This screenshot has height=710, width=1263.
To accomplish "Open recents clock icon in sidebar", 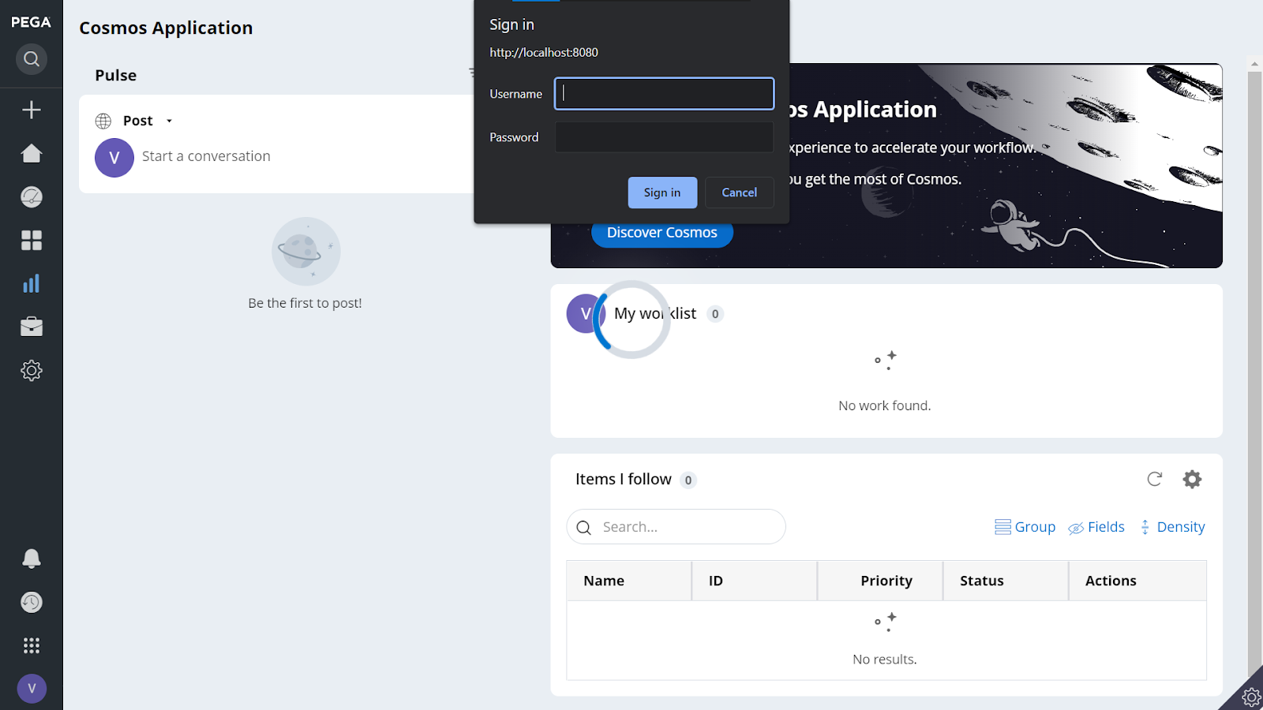I will (x=32, y=602).
